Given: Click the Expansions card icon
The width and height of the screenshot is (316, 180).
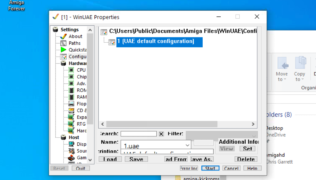Looking at the screenshot, I should 71,117.
